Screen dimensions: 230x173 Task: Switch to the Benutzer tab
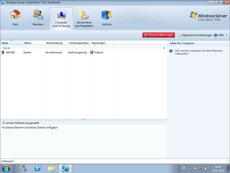click(38, 18)
